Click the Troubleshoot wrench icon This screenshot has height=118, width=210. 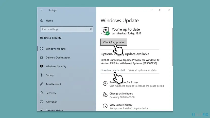(x=42, y=84)
